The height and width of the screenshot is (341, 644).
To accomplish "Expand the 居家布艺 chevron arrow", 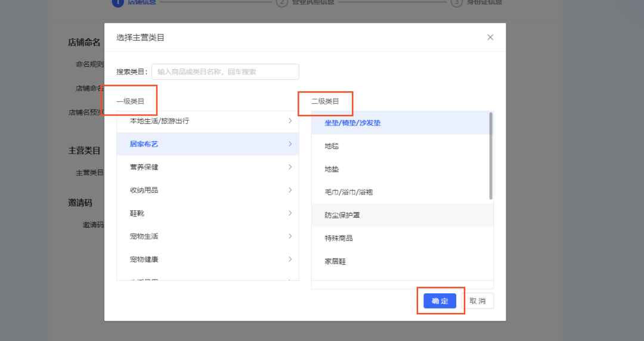I will (x=290, y=144).
